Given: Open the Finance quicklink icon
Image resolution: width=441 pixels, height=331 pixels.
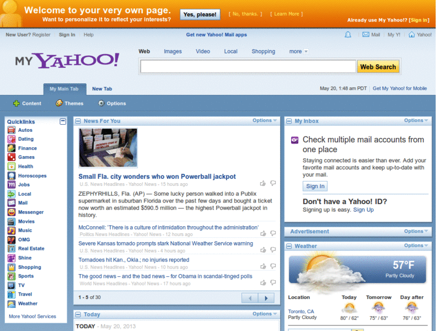Looking at the screenshot, I should (x=12, y=148).
